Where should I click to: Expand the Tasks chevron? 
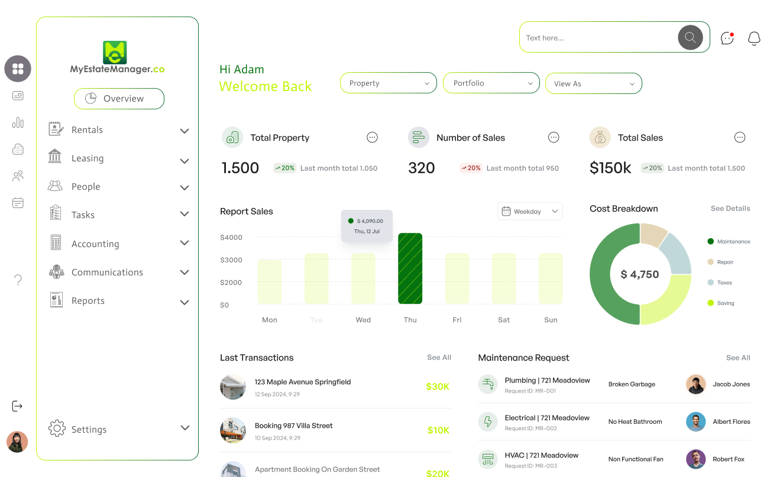coord(185,214)
